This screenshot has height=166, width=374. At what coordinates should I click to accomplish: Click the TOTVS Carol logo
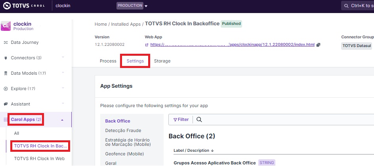(x=24, y=6)
